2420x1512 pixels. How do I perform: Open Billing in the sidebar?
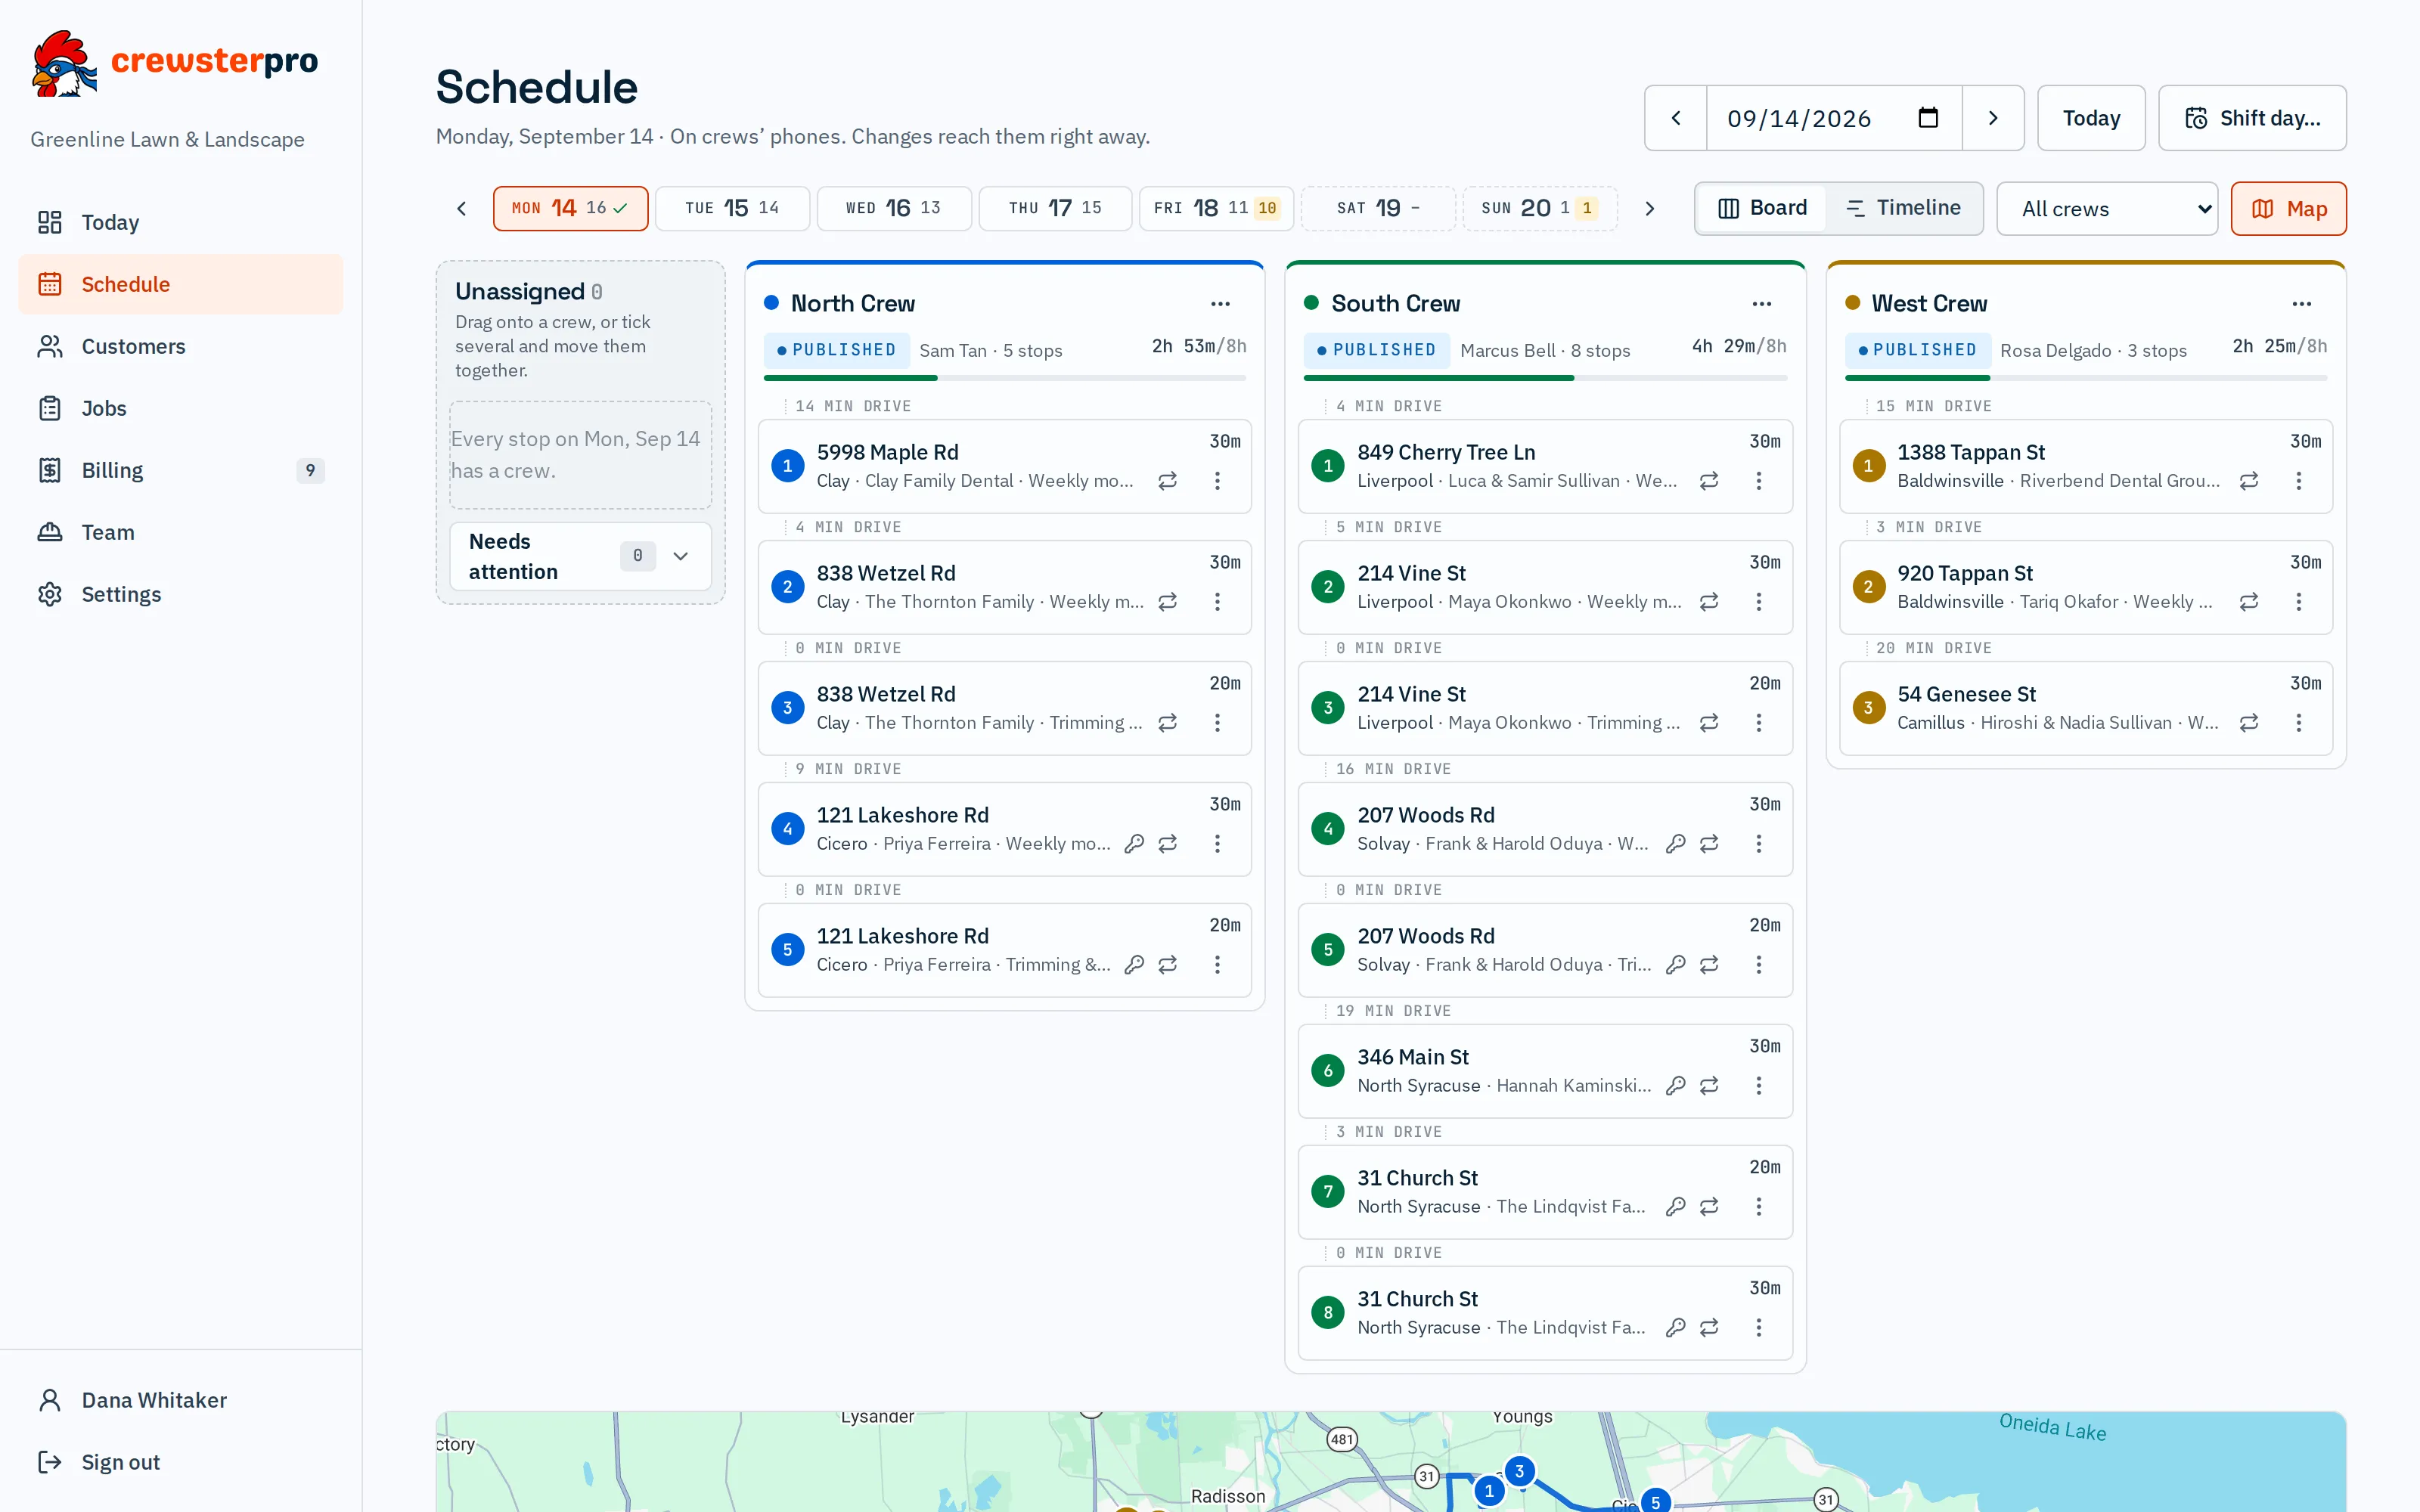pyautogui.click(x=180, y=470)
